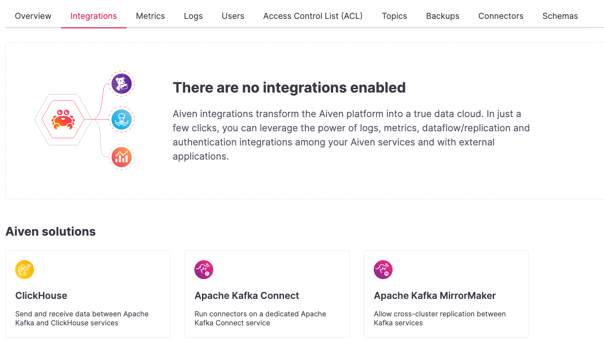
Task: Open the ClickHouse integration card
Action: point(88,294)
